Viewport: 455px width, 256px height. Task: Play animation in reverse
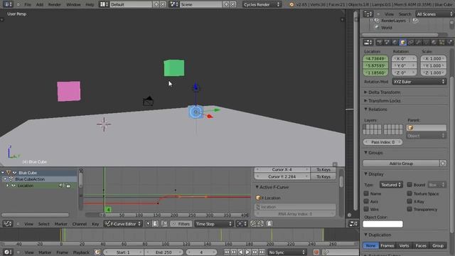[241, 252]
